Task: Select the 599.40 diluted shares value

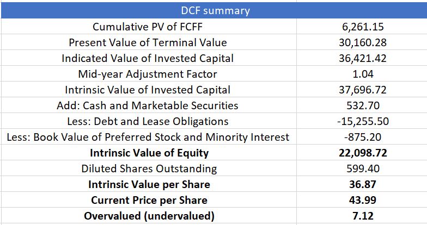Action: (x=363, y=168)
